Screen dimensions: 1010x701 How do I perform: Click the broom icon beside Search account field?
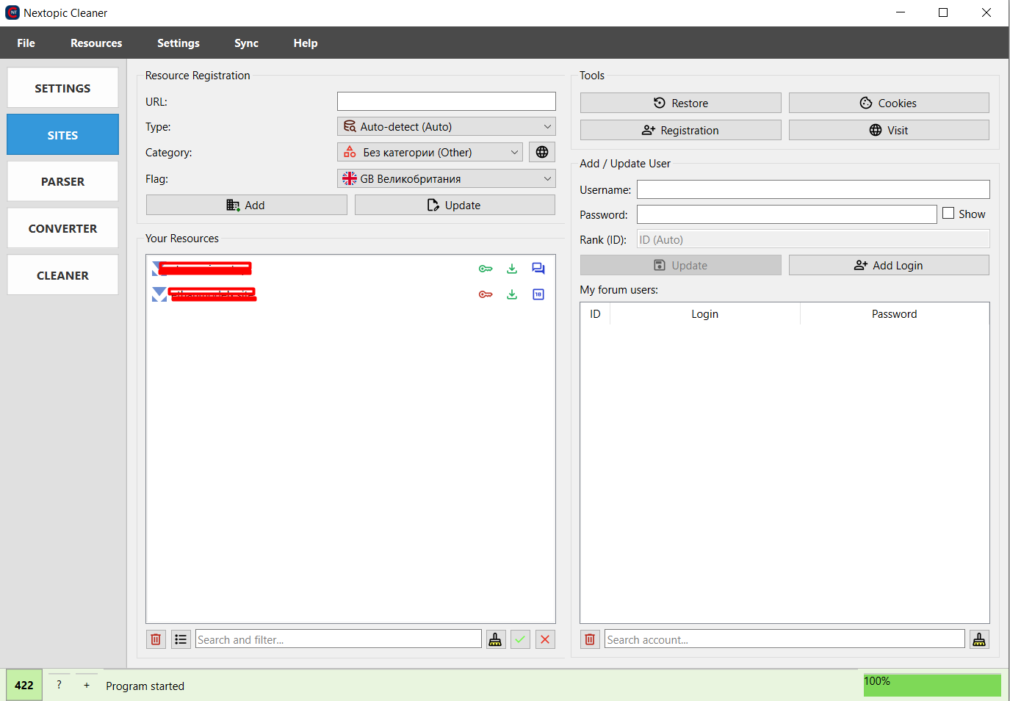click(979, 639)
